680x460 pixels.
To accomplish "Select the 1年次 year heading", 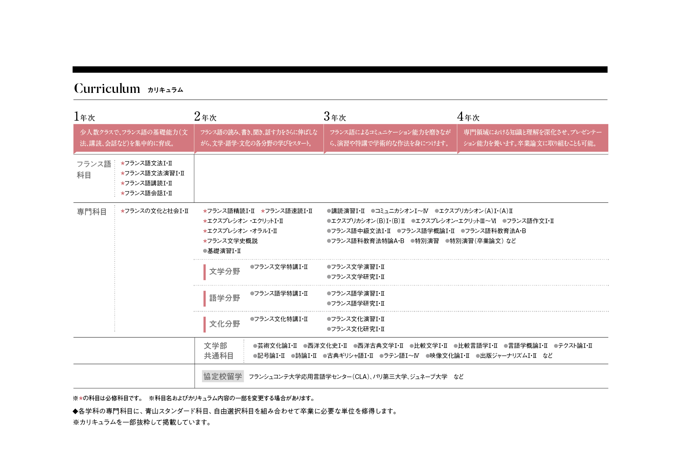I will [x=84, y=117].
